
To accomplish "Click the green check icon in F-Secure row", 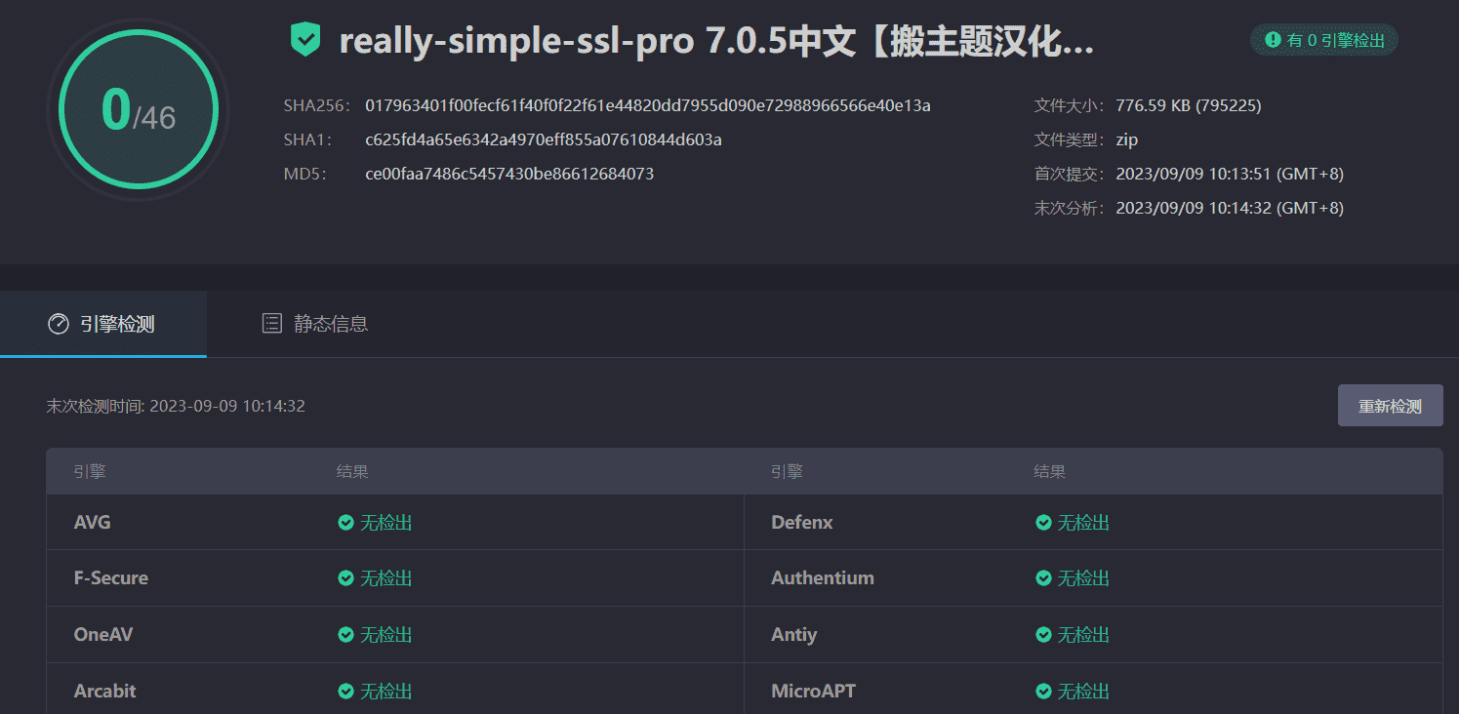I will click(345, 578).
